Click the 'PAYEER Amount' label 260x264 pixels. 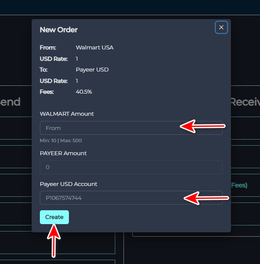click(x=63, y=153)
